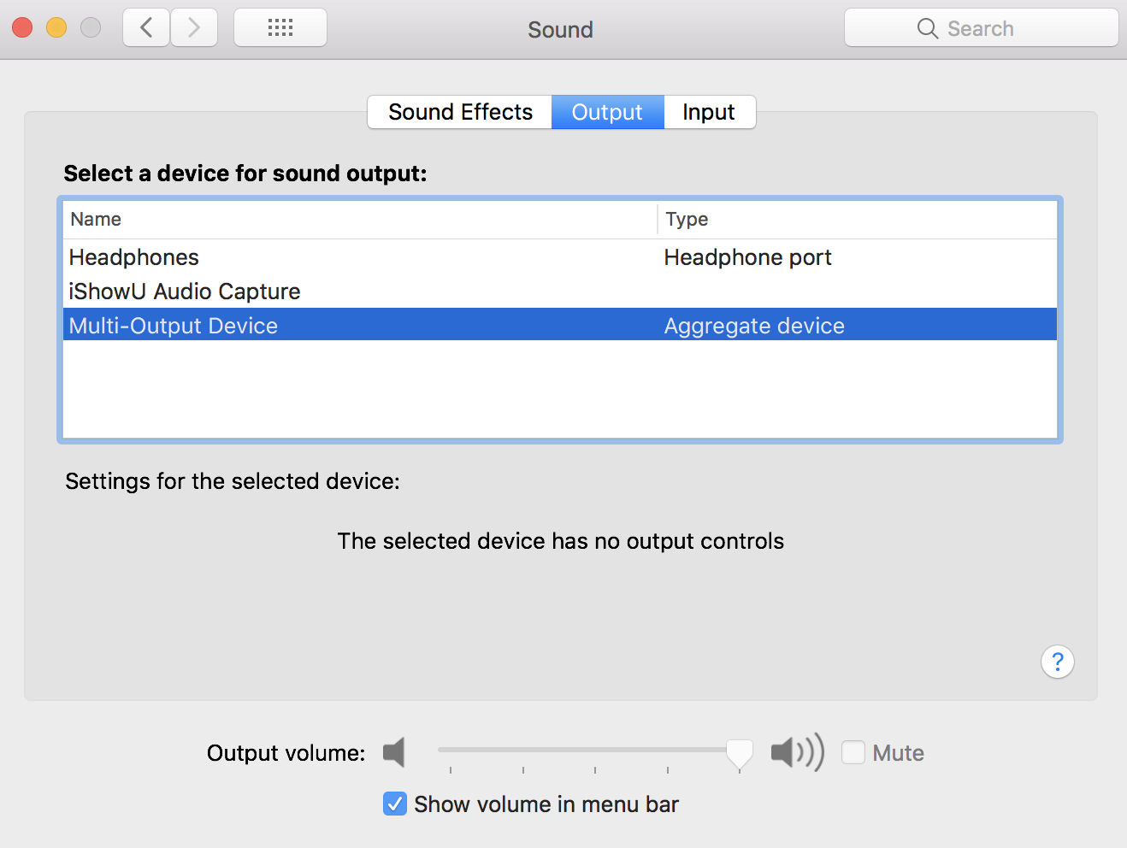The image size is (1127, 848).
Task: Switch to the Input tab
Action: coord(709,112)
